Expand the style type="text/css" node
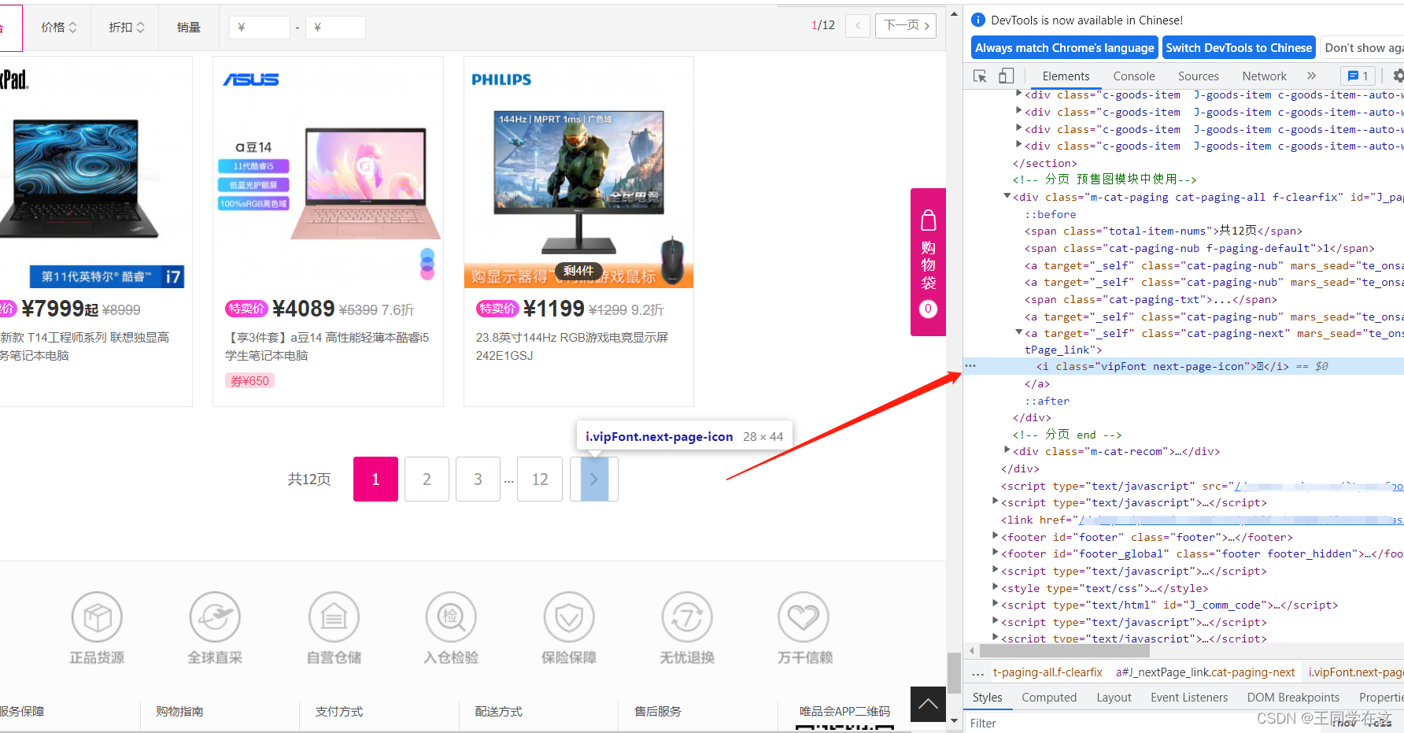The image size is (1404, 733). point(996,587)
